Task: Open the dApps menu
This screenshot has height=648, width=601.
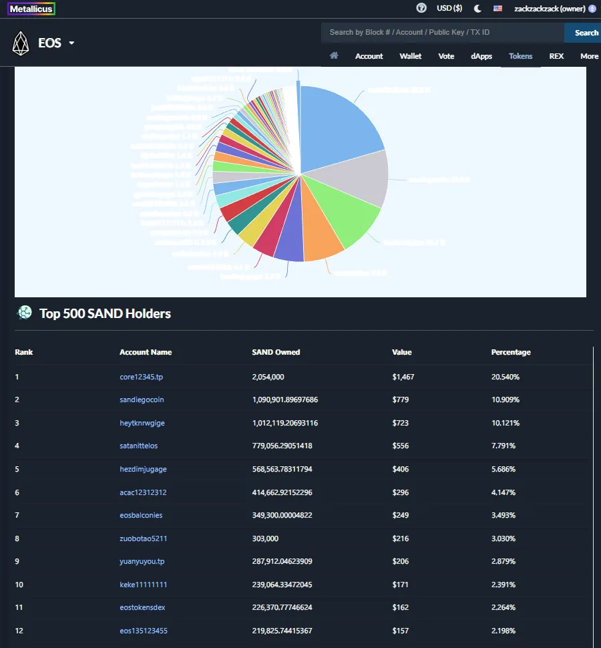Action: pyautogui.click(x=481, y=56)
